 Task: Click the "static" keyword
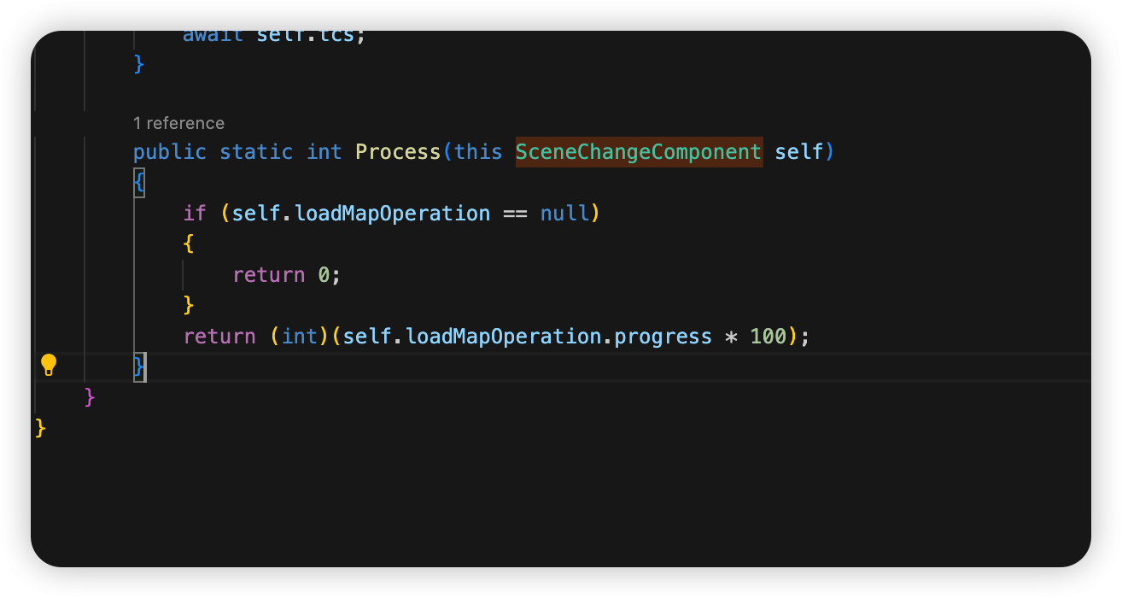256,152
